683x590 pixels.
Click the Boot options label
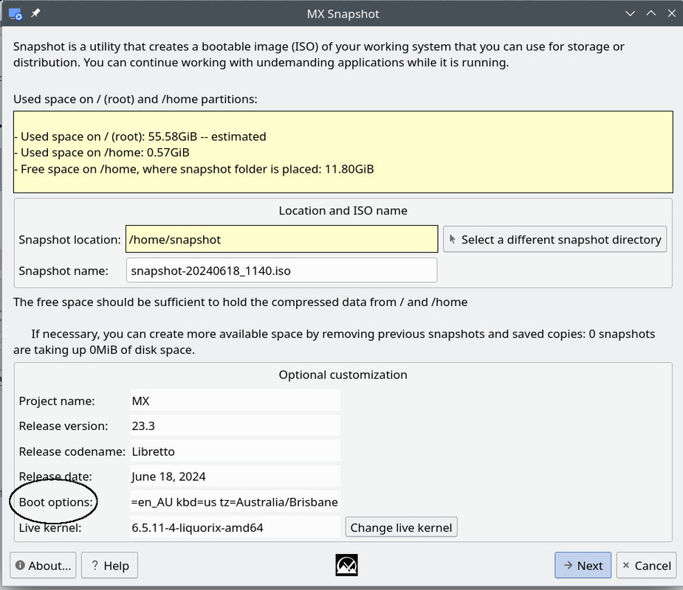pyautogui.click(x=56, y=502)
